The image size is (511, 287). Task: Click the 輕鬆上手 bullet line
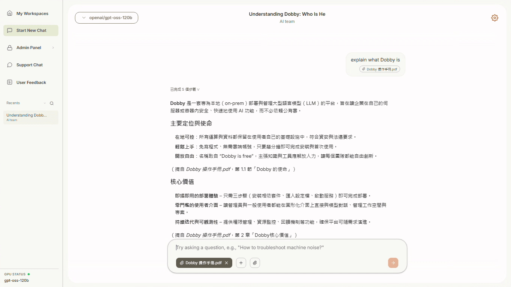pyautogui.click(x=256, y=146)
